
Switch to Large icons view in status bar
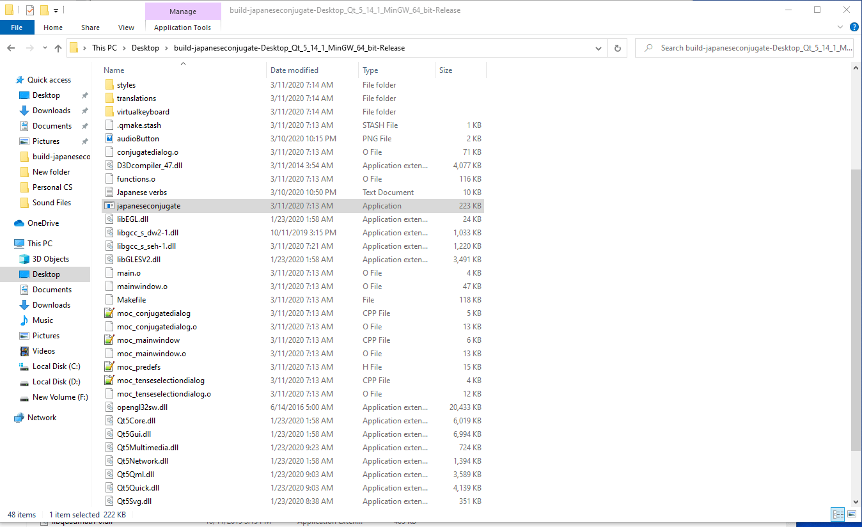click(852, 514)
